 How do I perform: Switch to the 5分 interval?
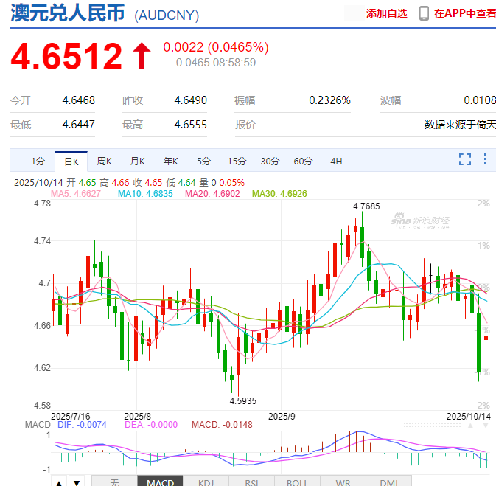[203, 161]
